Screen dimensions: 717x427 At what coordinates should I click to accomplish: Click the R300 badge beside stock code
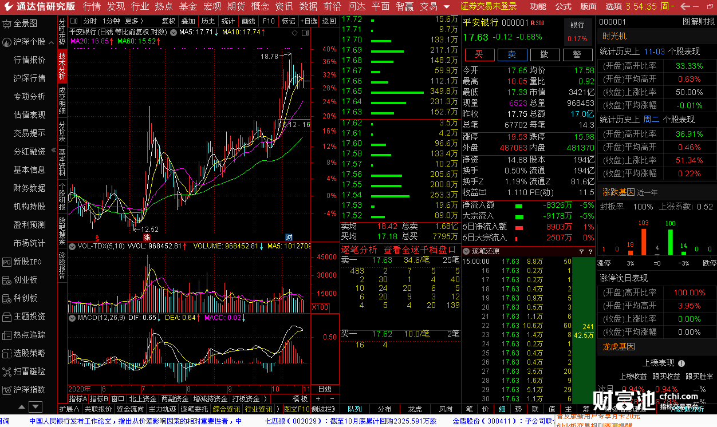538,23
